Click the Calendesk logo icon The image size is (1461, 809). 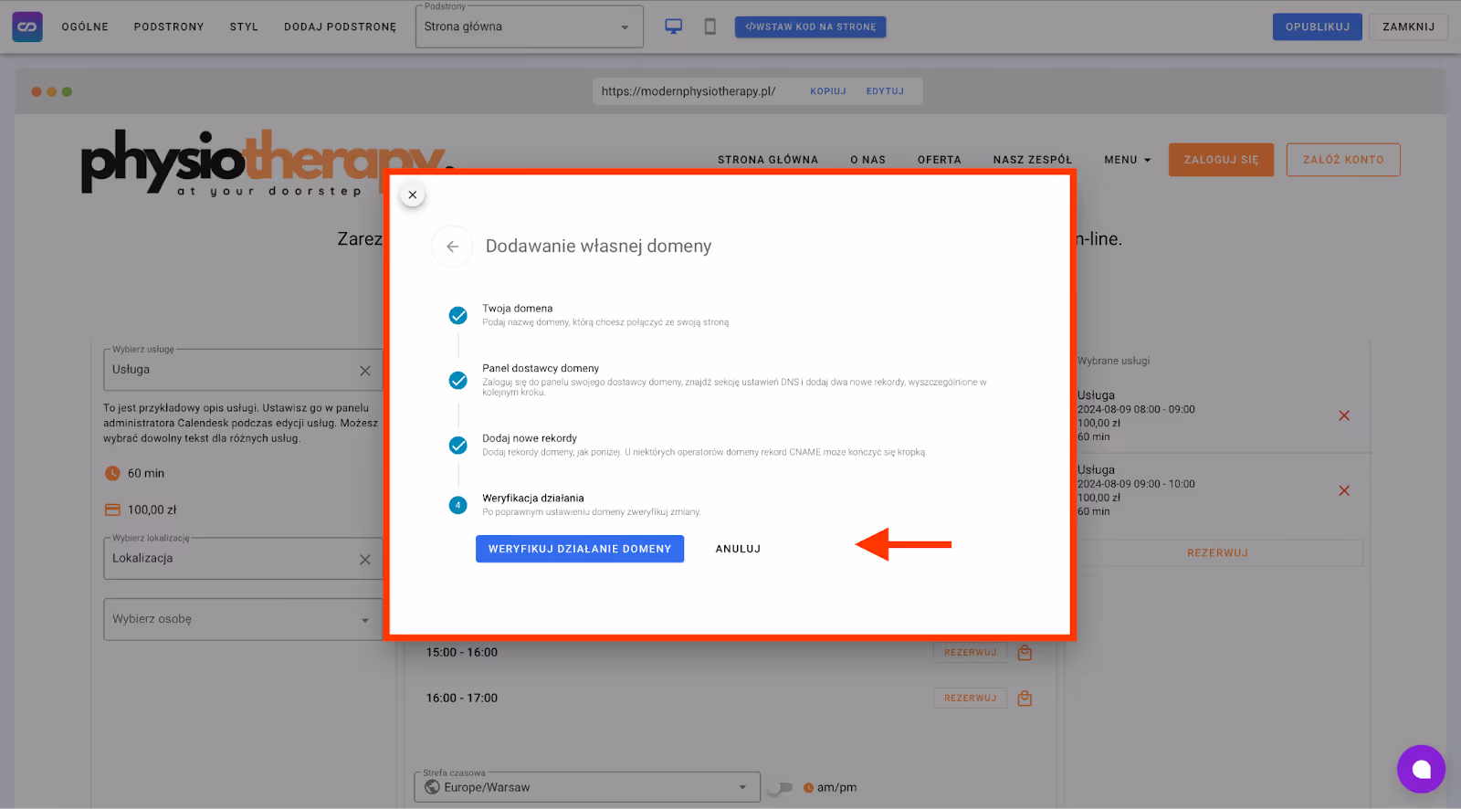click(x=27, y=26)
